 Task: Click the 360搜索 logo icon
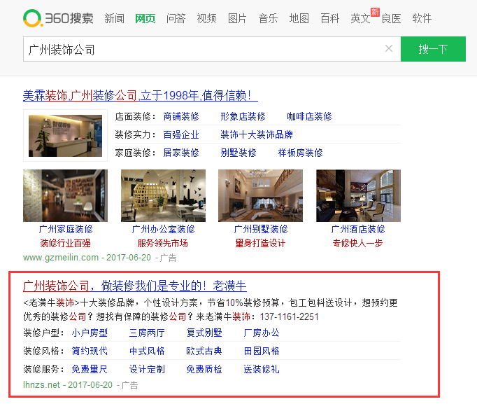32,18
